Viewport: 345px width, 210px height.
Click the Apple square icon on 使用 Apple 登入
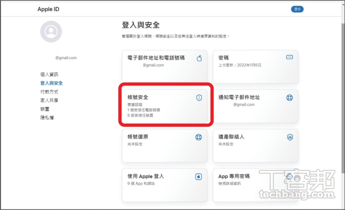[198, 177]
